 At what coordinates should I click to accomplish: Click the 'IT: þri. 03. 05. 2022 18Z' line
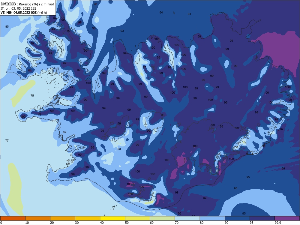point(18,8)
